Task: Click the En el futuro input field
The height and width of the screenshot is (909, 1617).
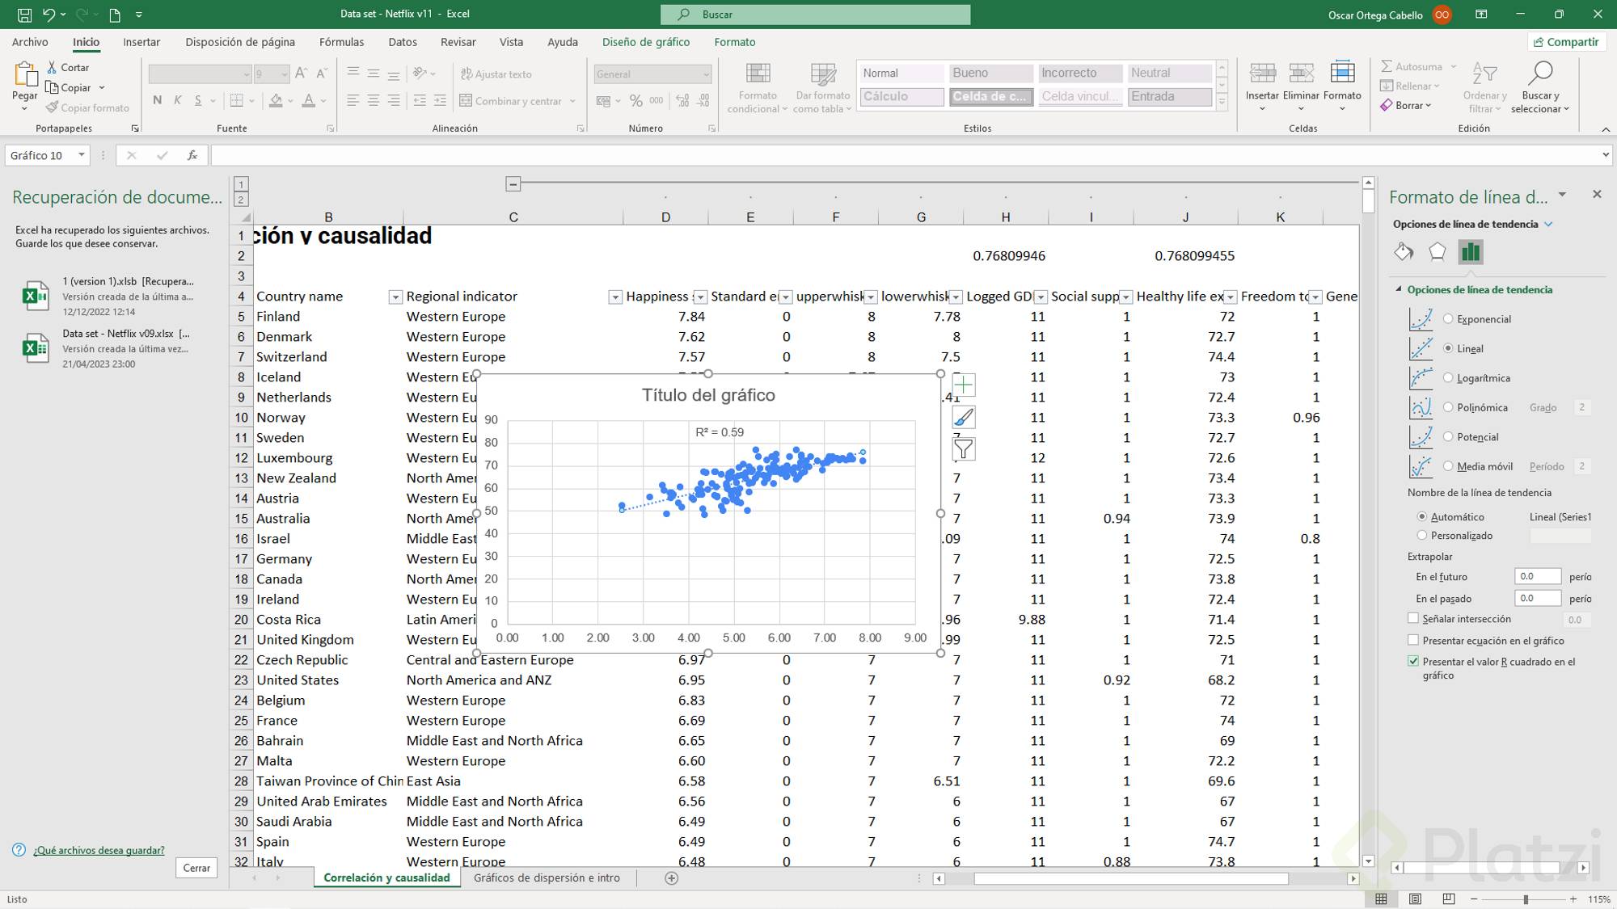Action: click(1536, 576)
